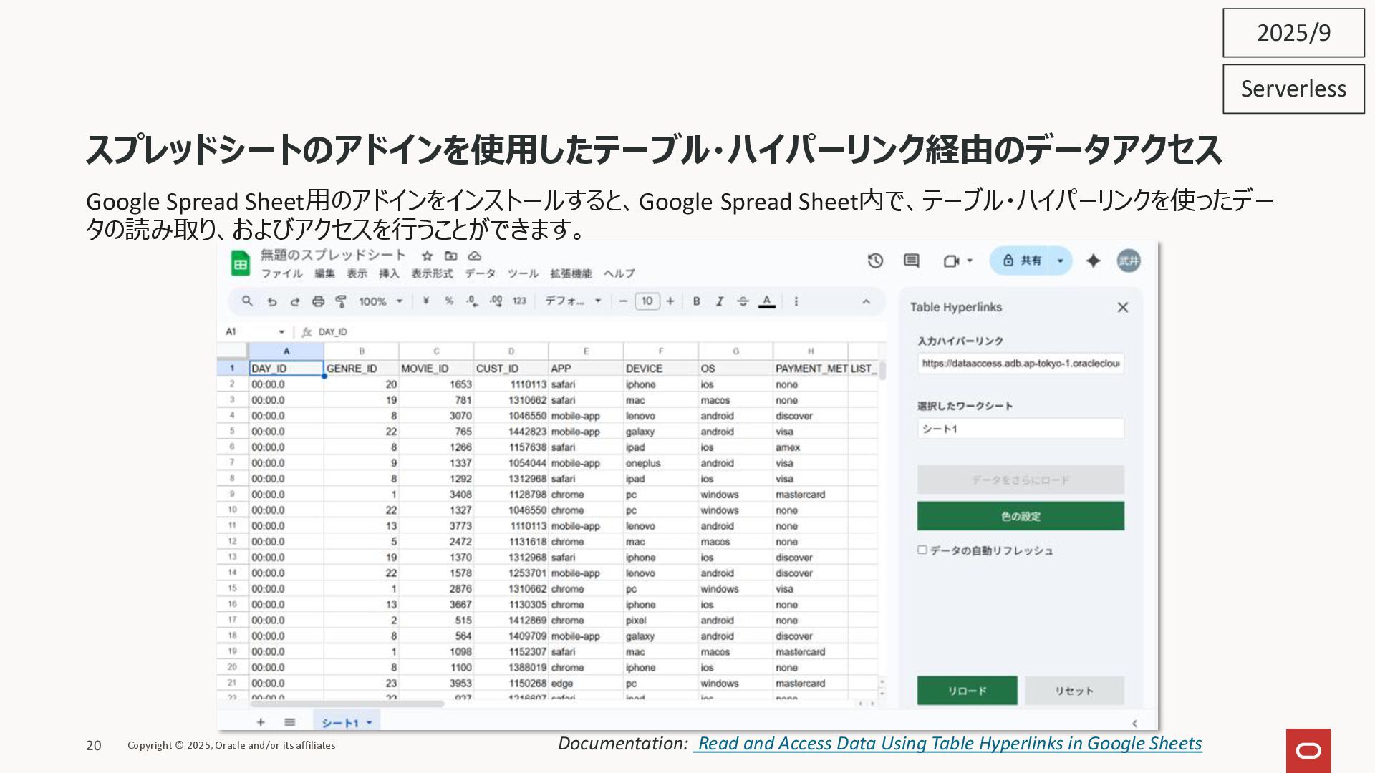Open the データ menu
The image size is (1375, 773).
[x=480, y=273]
